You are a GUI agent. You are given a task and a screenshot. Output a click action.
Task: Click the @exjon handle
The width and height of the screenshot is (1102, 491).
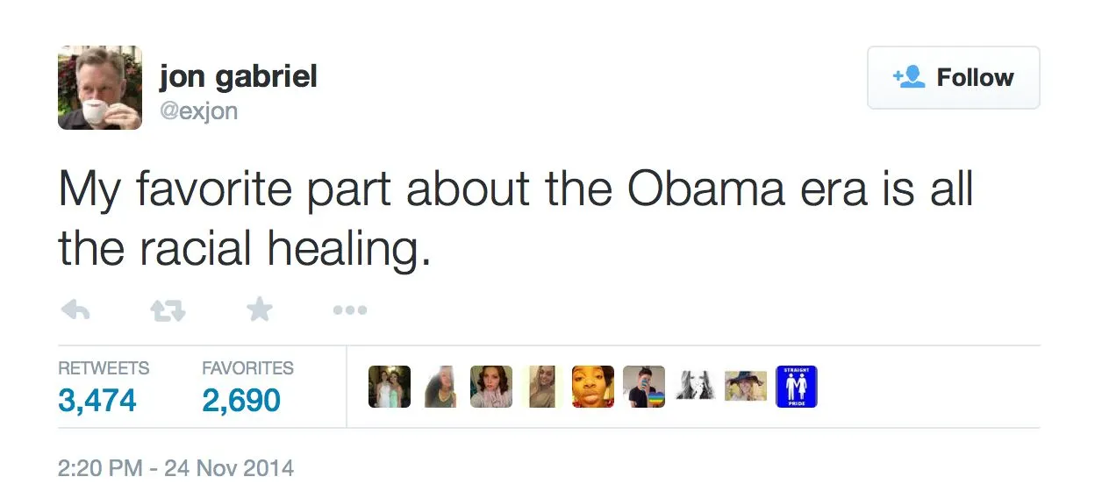[x=198, y=111]
